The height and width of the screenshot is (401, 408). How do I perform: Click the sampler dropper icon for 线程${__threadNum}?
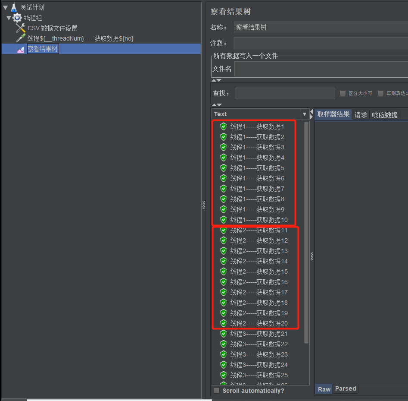[20, 38]
